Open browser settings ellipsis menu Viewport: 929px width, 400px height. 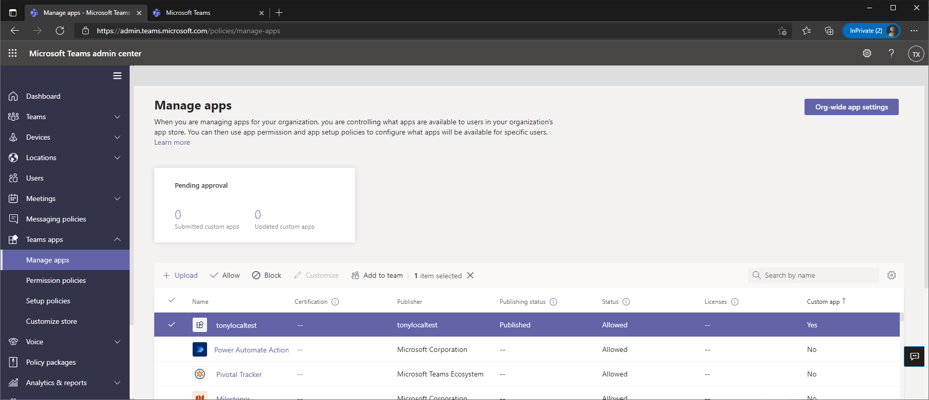[x=914, y=31]
